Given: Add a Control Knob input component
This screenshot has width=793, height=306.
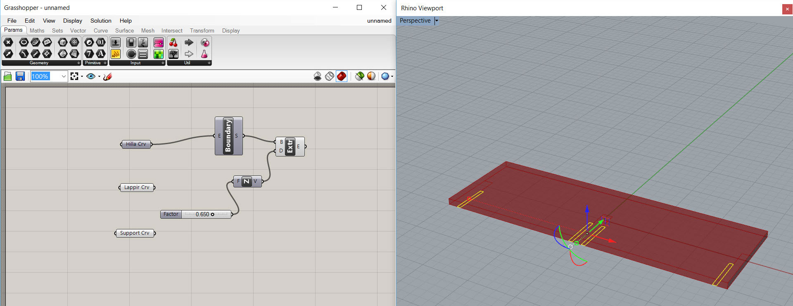Looking at the screenshot, I should pyautogui.click(x=131, y=54).
